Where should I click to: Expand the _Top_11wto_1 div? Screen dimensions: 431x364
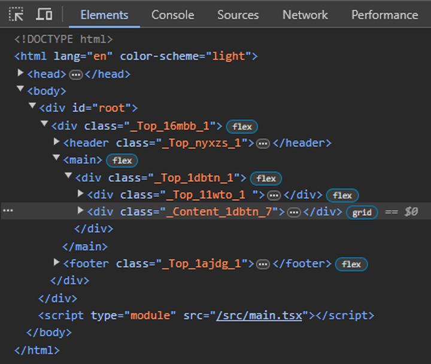tap(80, 194)
